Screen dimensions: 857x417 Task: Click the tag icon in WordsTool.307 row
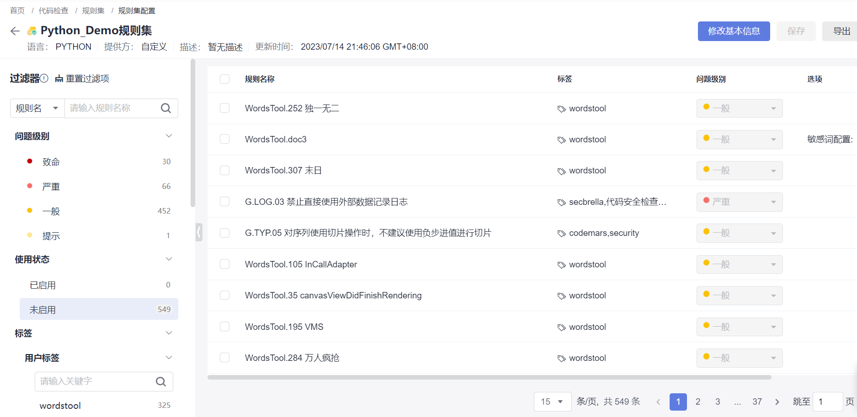pos(562,171)
